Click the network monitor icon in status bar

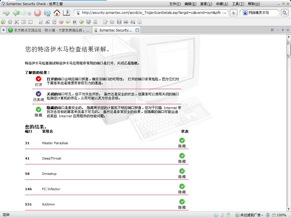[216, 215]
